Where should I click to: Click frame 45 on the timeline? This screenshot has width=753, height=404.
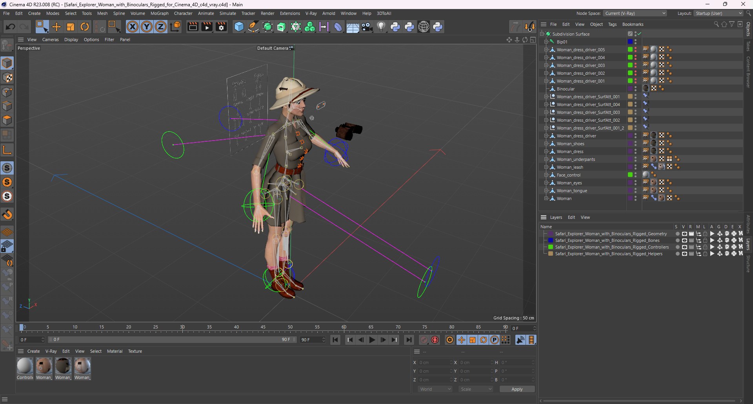click(263, 327)
